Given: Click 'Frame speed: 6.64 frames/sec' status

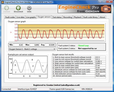Looking at the screenshot, I should click(x=62, y=89).
